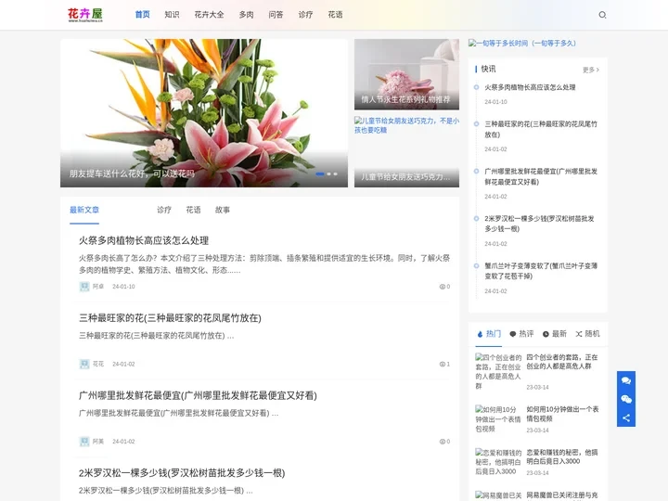Open the WeChat floating button

click(626, 399)
